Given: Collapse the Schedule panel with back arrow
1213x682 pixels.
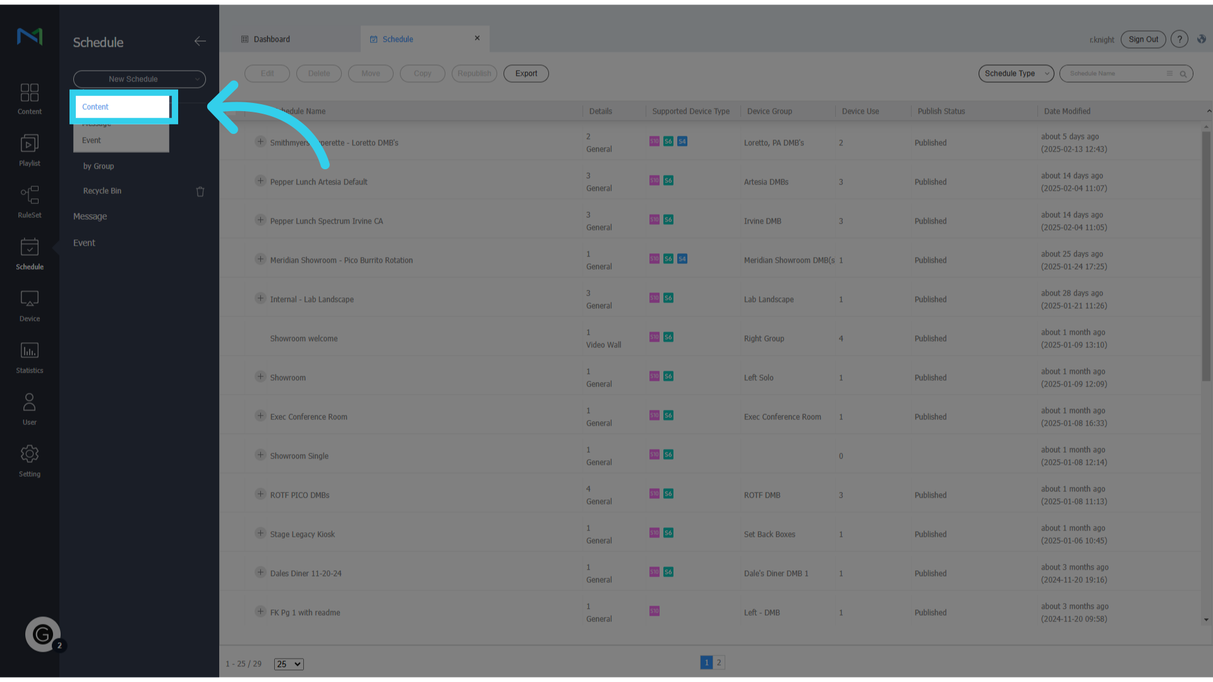Looking at the screenshot, I should [200, 41].
